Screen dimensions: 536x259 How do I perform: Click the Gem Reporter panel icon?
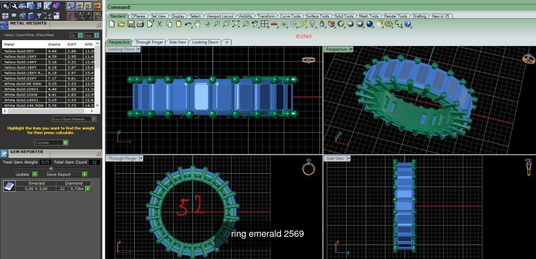(4, 154)
